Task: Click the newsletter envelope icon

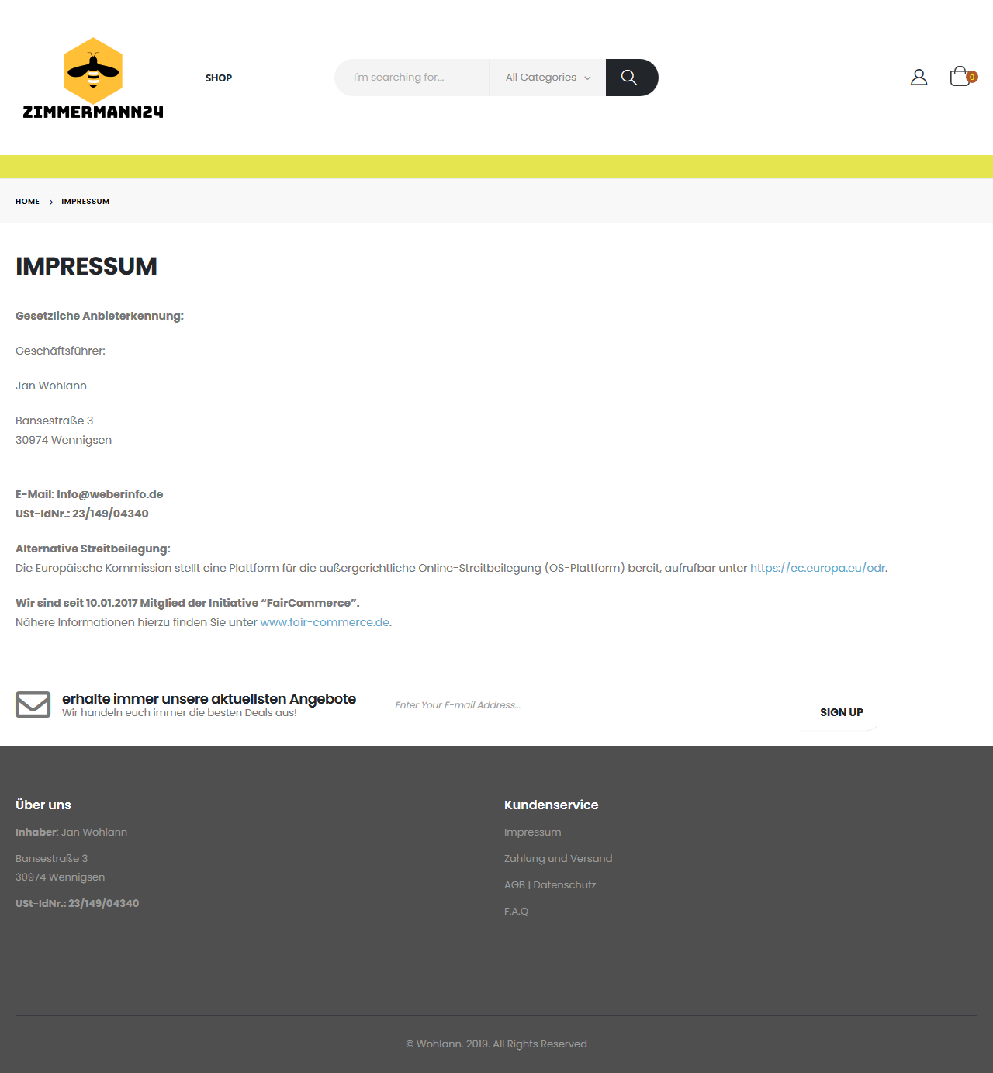Action: [x=33, y=704]
